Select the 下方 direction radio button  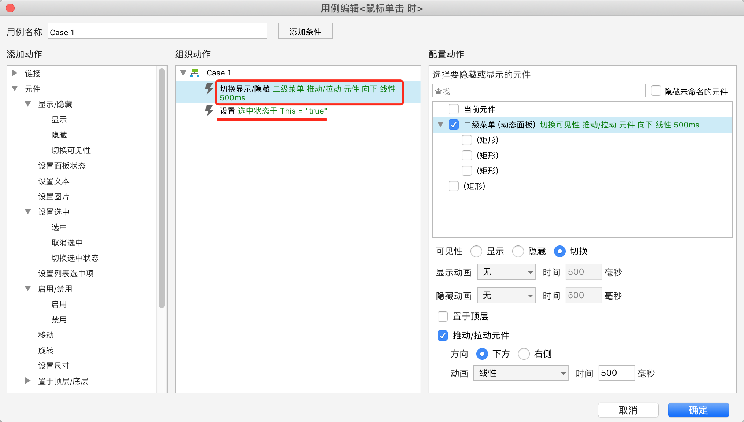point(482,354)
